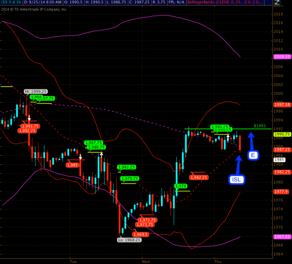292x264 pixels.
Task: Click the Thu label on time axis
Action: tap(217, 261)
